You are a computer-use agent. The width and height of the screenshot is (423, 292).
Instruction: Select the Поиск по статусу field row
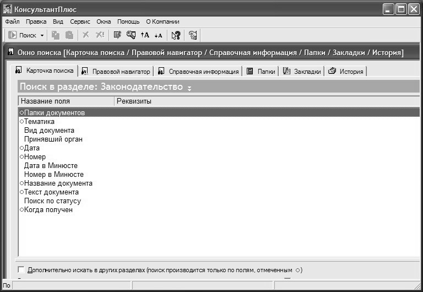pyautogui.click(x=219, y=201)
